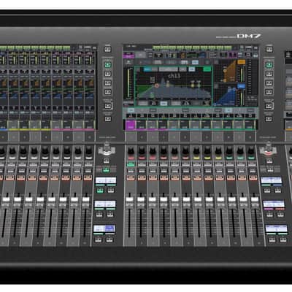Hit the bottom key in column right of center screen
Viewport: 292px width, 292px height.
269,119
